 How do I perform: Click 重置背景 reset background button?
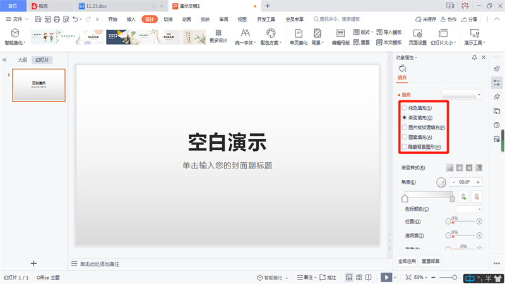431,261
